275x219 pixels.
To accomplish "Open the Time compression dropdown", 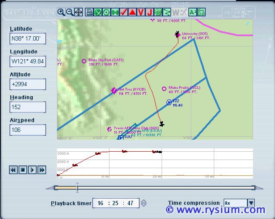I will coord(250,203).
